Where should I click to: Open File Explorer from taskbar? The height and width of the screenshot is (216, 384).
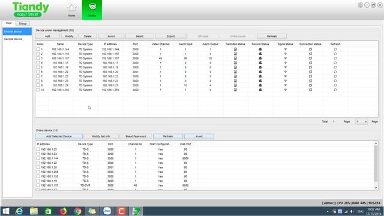point(34,211)
